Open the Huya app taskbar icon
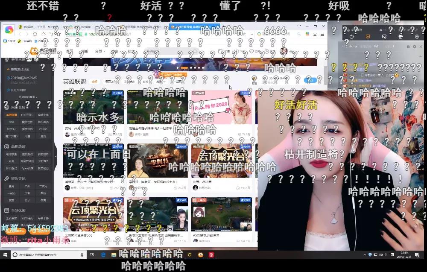 point(201,255)
